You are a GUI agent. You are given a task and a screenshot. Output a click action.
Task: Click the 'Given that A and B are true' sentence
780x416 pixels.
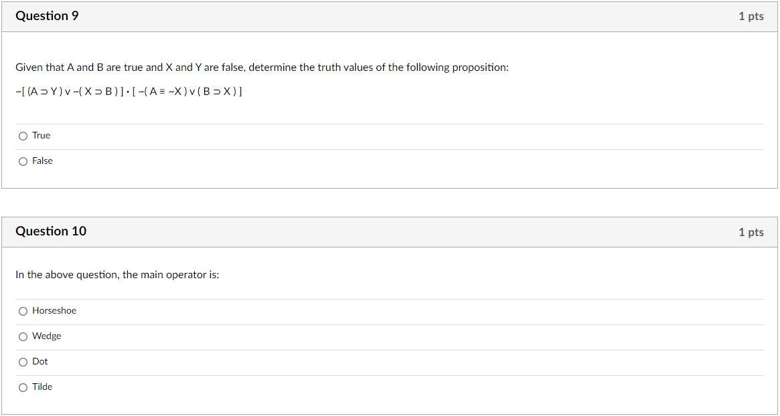[262, 68]
